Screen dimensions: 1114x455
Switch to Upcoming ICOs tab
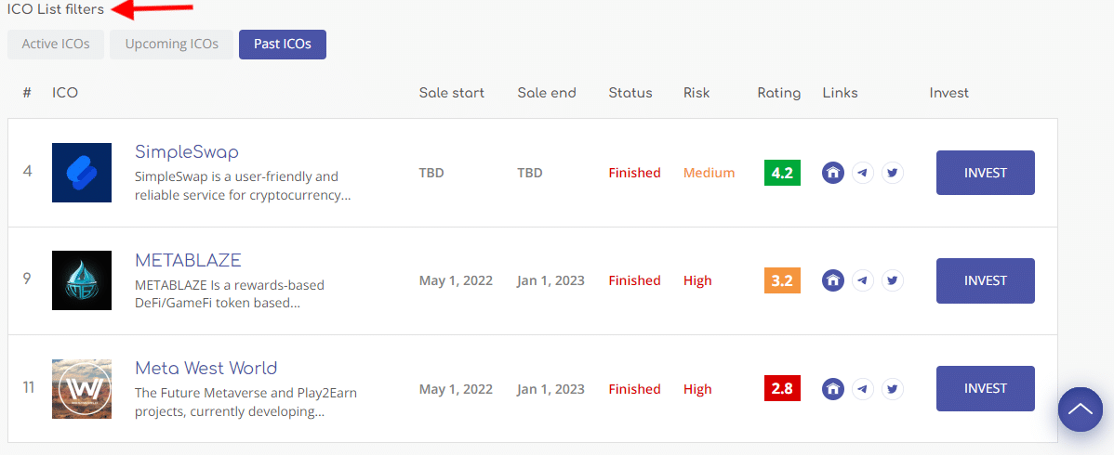[171, 45]
